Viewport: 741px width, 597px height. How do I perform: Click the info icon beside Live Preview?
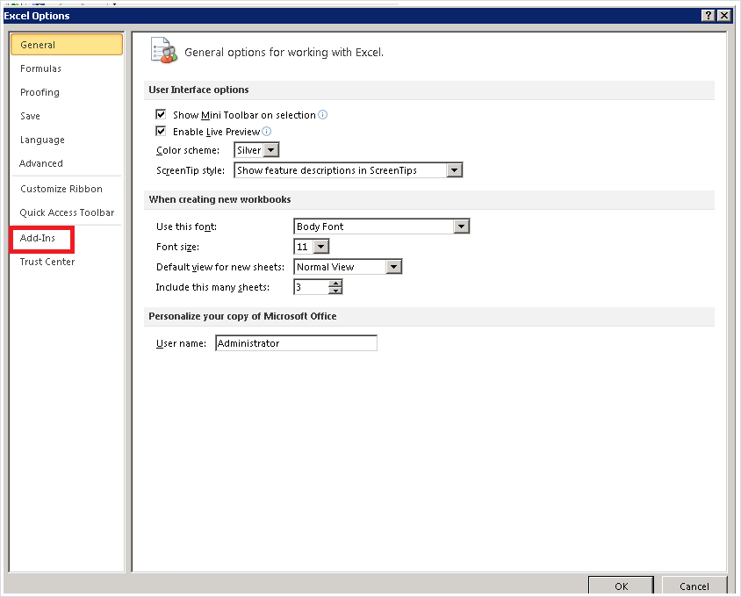coord(267,132)
